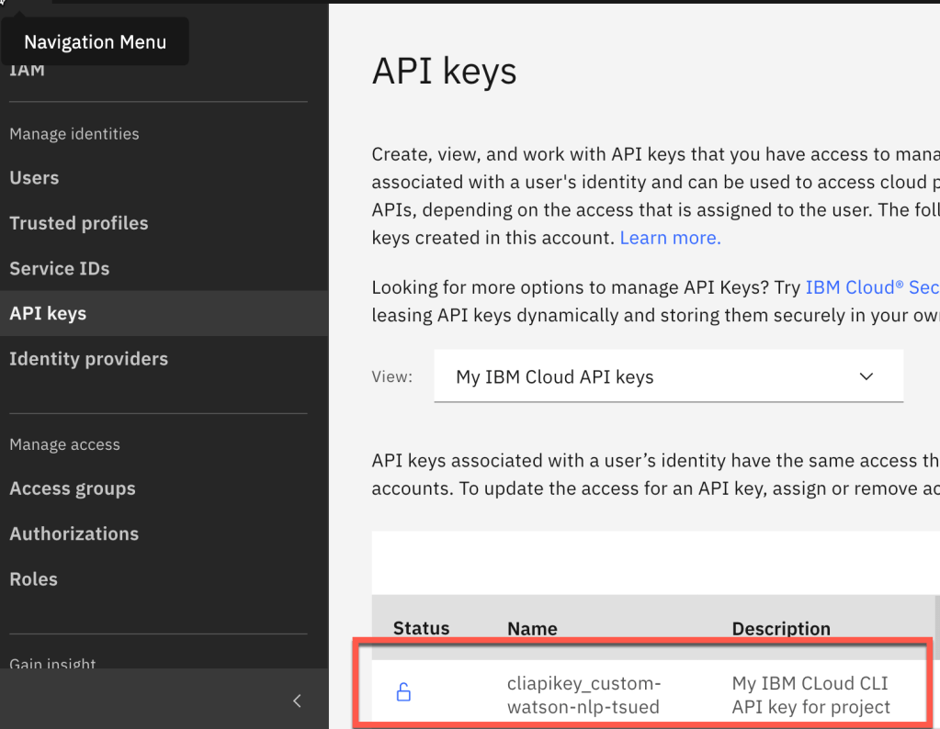Open the View dropdown for API keys
The width and height of the screenshot is (940, 729).
668,377
